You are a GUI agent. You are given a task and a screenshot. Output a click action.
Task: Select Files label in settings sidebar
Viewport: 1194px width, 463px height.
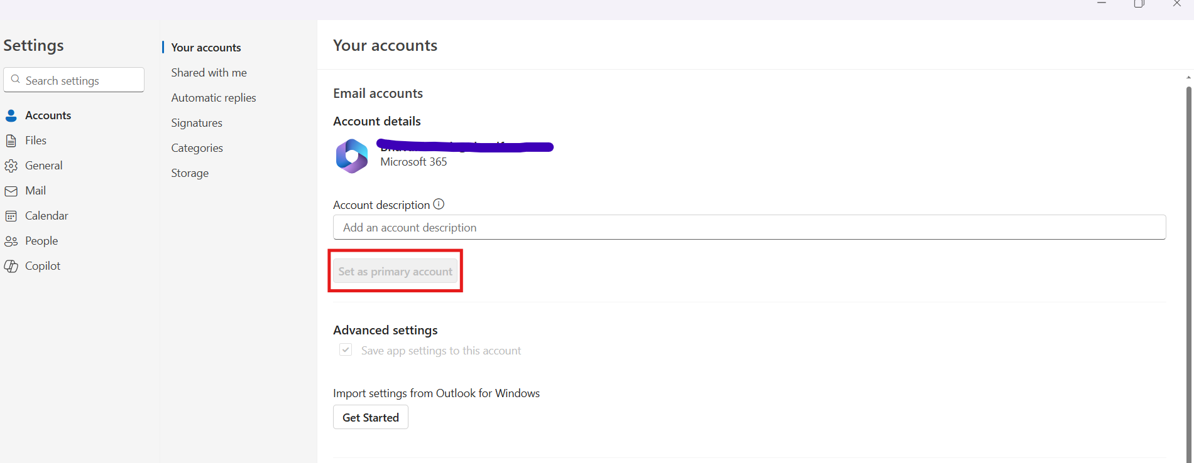[x=36, y=141]
